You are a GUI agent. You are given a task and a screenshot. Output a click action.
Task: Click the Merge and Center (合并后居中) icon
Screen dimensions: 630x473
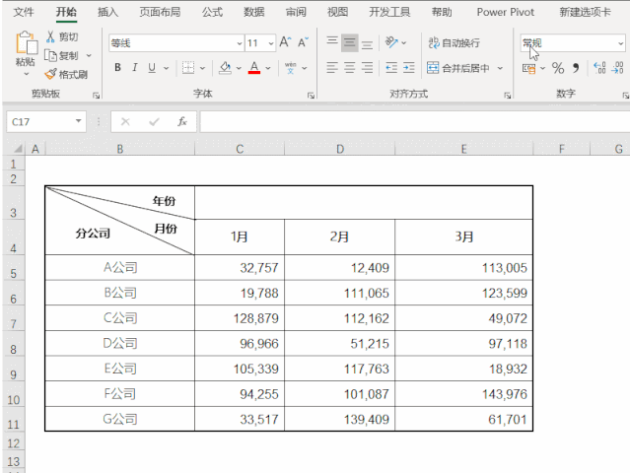(x=434, y=68)
